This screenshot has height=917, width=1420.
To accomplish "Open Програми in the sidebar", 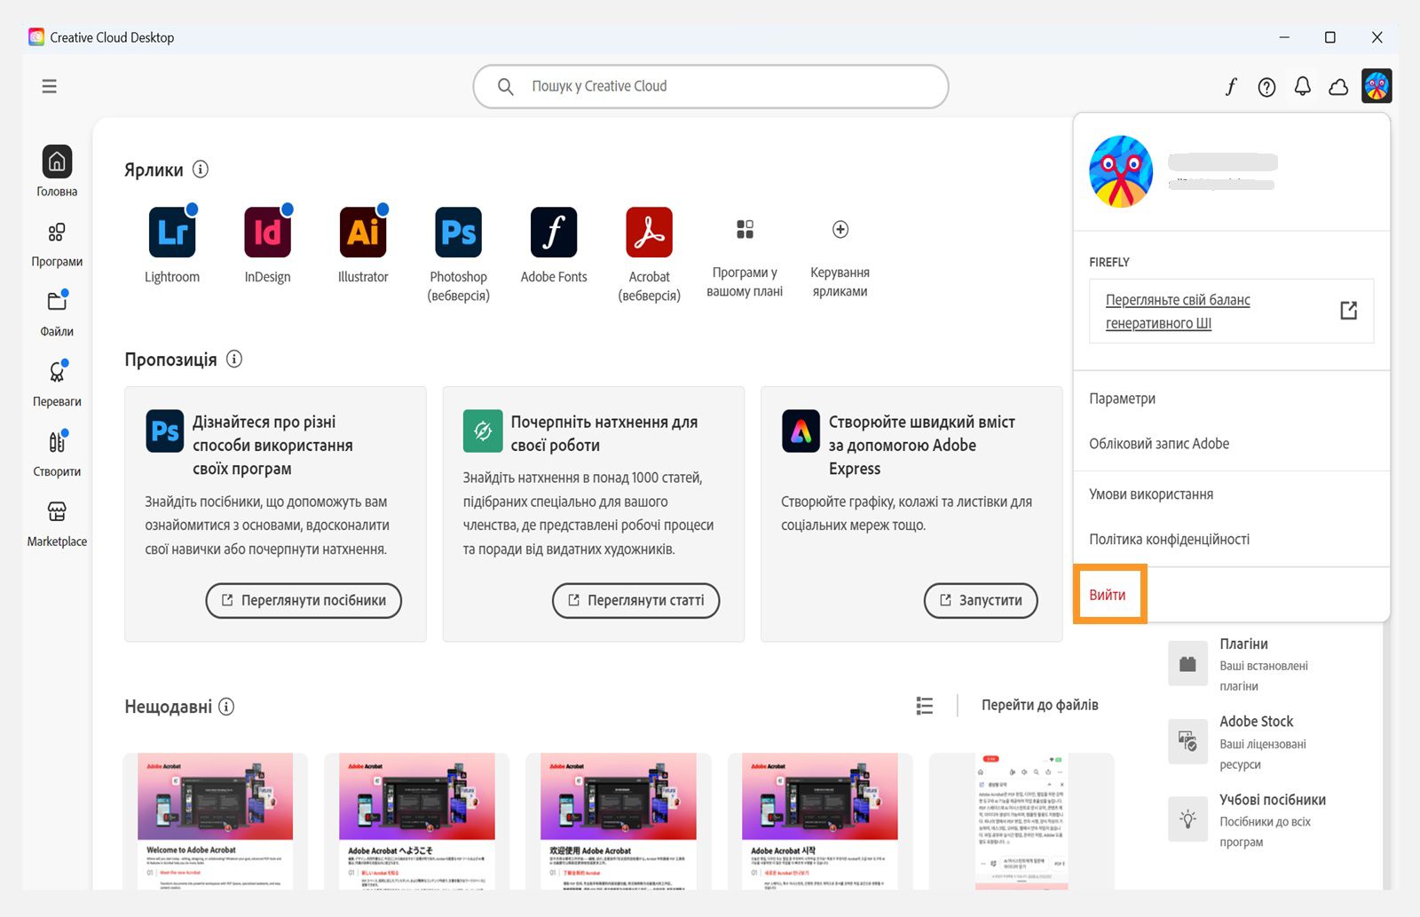I will [57, 244].
